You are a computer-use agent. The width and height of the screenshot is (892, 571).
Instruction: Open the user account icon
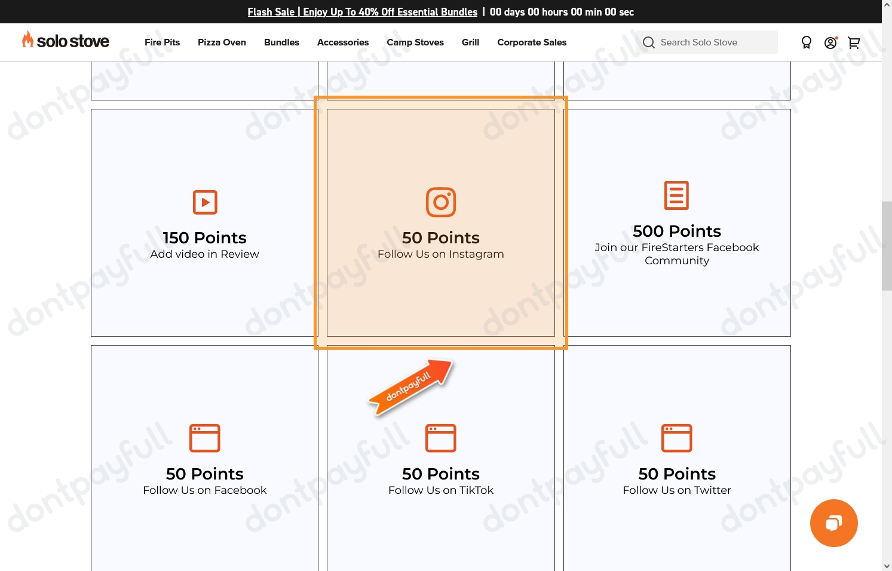(830, 42)
